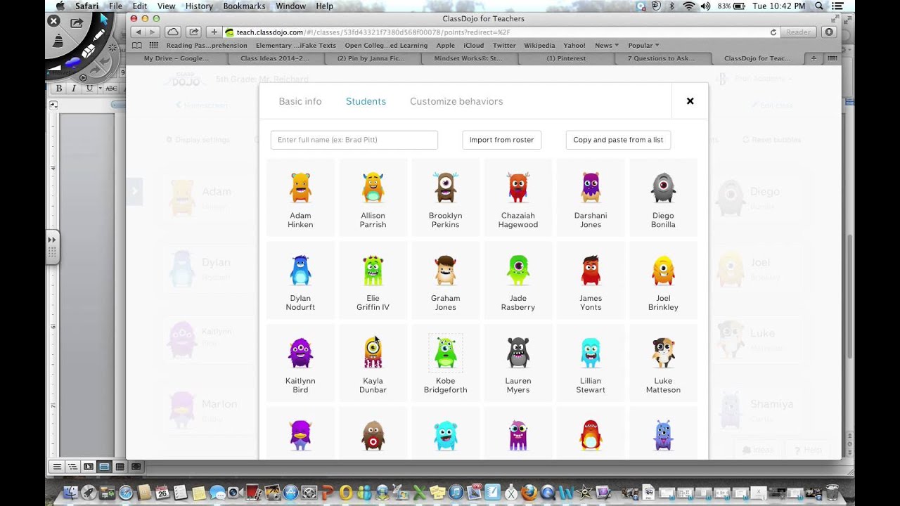Viewport: 900px width, 506px height.
Task: Open Notification Center icon
Action: [x=837, y=6]
